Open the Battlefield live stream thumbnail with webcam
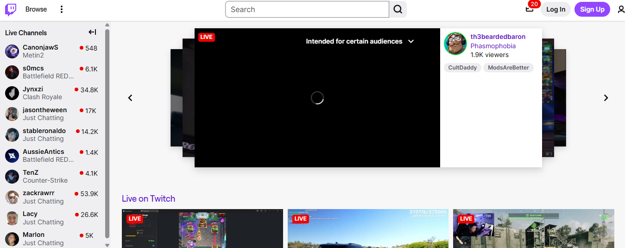The width and height of the screenshot is (625, 248). click(534, 229)
